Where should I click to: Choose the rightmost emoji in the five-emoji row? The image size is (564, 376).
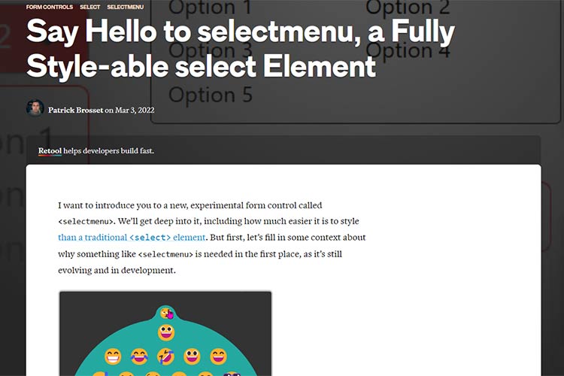218,356
